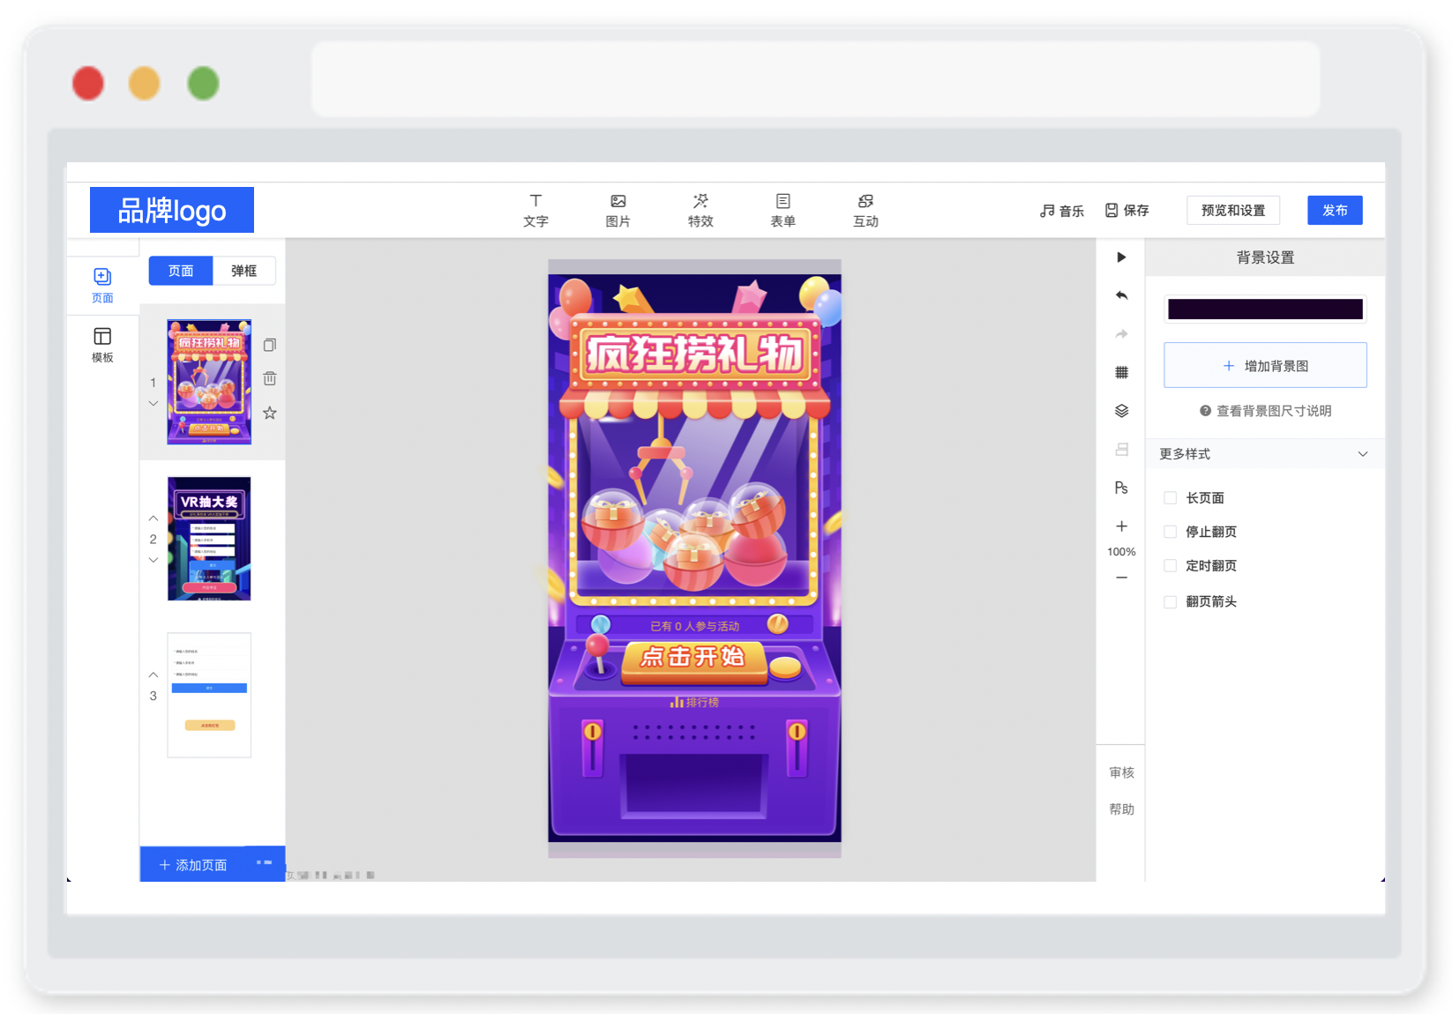The image size is (1452, 1014).
Task: Collapse the 更多样式 section
Action: (1363, 454)
